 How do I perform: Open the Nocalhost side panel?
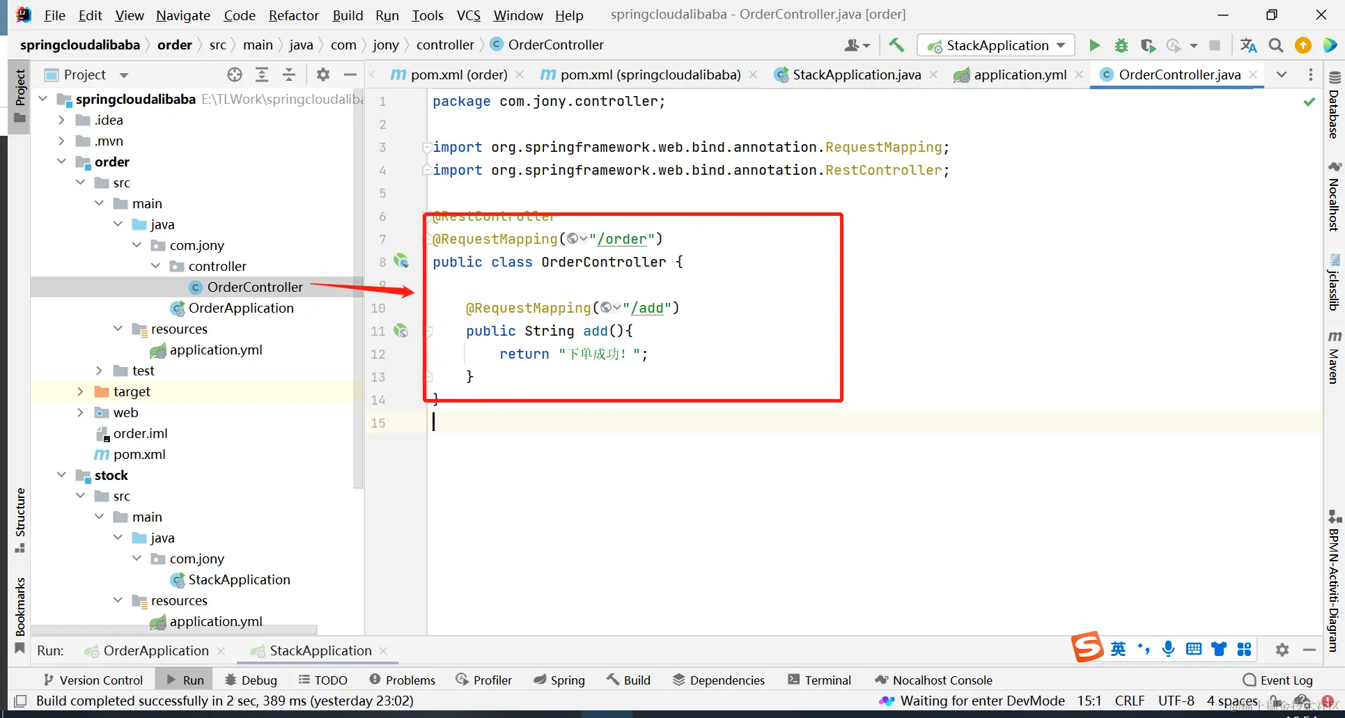pos(1334,197)
